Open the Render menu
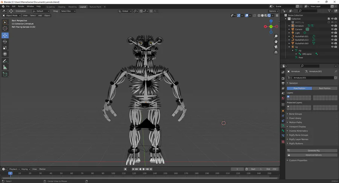This screenshot has width=339, height=183. click(21, 6)
